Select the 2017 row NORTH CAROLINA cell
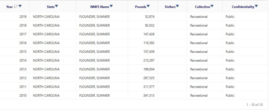 [53, 34]
